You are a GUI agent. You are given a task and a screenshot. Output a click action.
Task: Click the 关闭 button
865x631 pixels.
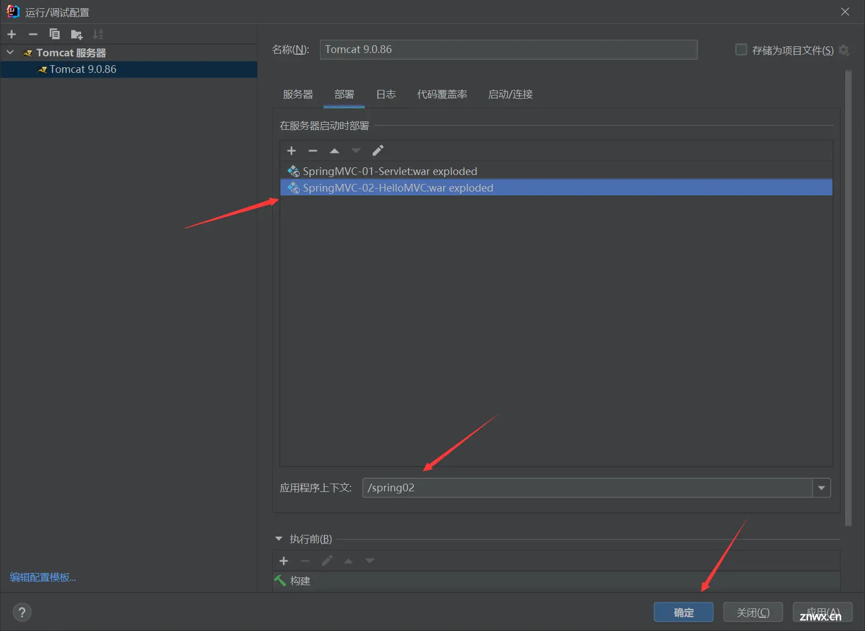pos(753,612)
